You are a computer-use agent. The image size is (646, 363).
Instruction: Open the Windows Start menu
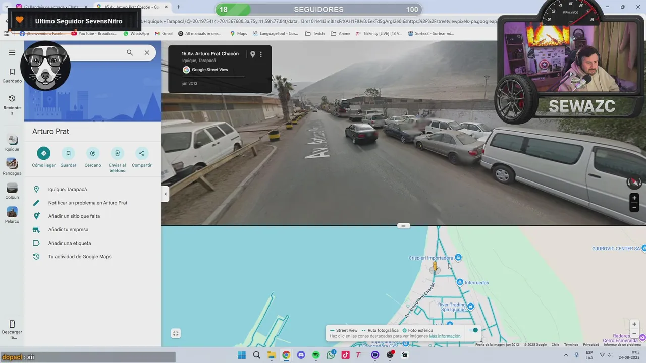pyautogui.click(x=242, y=355)
